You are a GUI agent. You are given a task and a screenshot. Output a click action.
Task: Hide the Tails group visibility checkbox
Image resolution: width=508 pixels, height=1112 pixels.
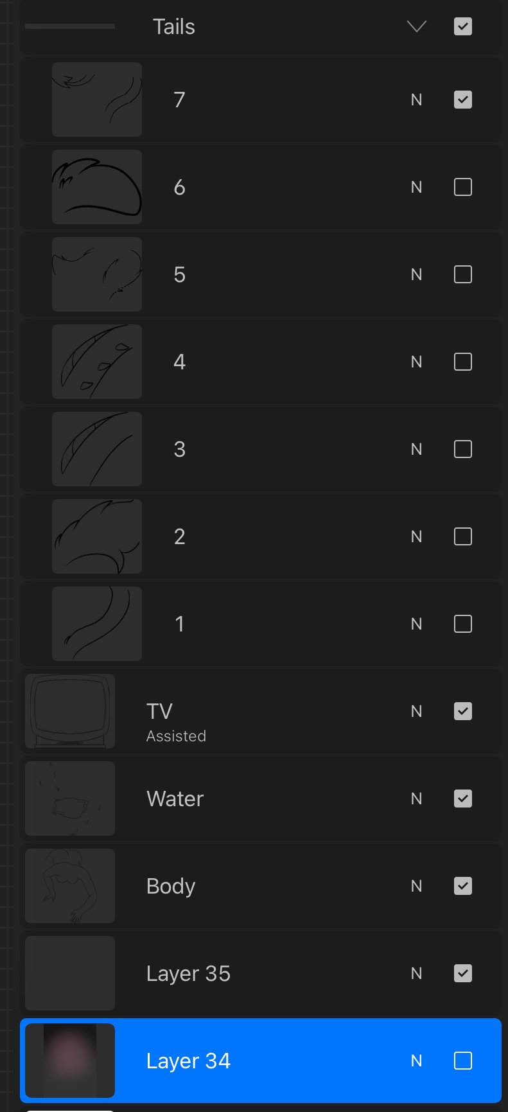pos(463,26)
